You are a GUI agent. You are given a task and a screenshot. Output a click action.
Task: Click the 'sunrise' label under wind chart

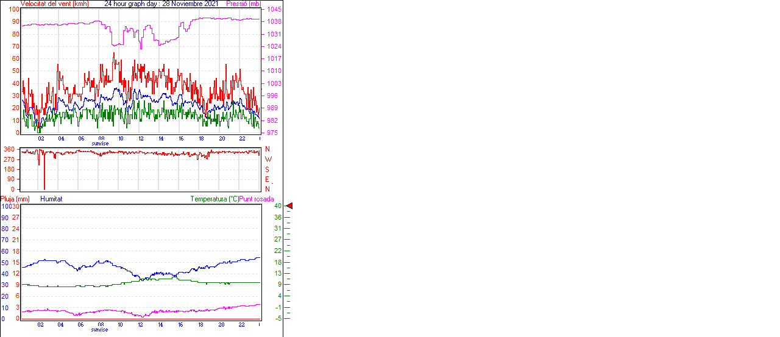(101, 144)
